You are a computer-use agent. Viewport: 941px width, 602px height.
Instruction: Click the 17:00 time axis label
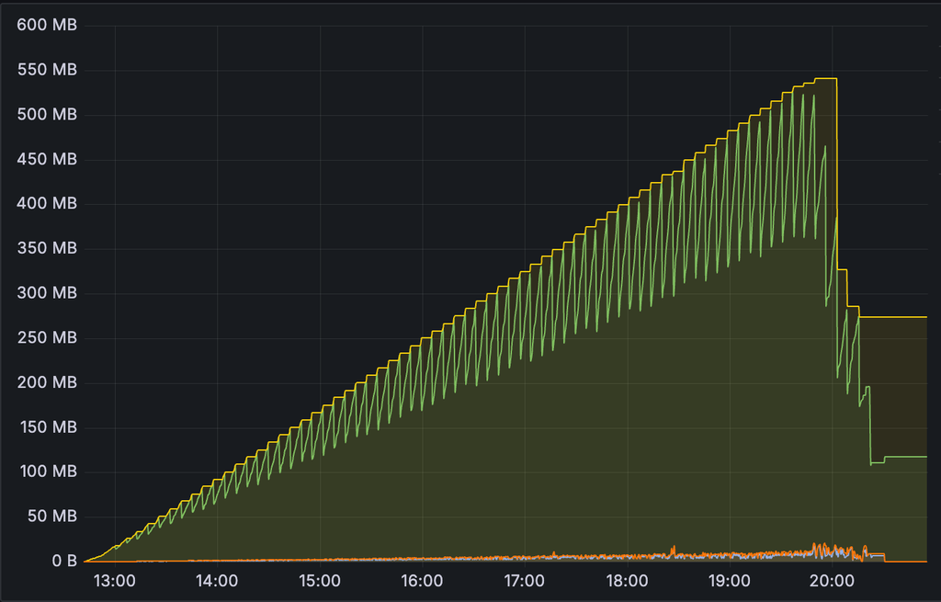(525, 581)
